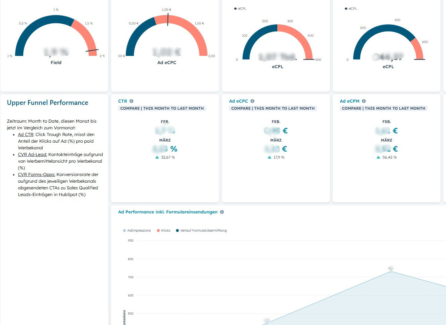The image size is (446, 325).
Task: Click the needle on the Ad eCPC gauge
Action: point(168,19)
